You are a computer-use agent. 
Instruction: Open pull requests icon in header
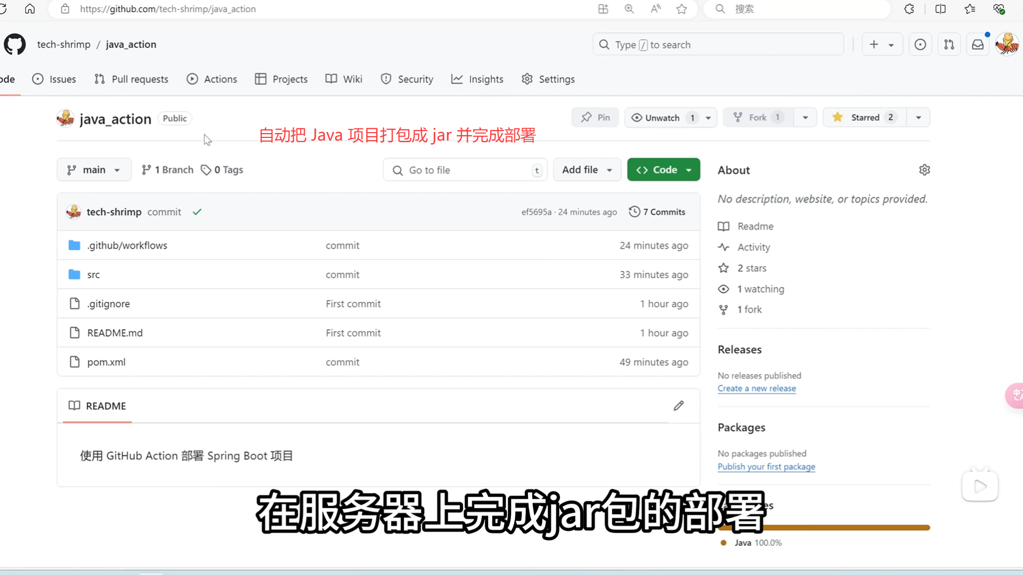click(949, 45)
